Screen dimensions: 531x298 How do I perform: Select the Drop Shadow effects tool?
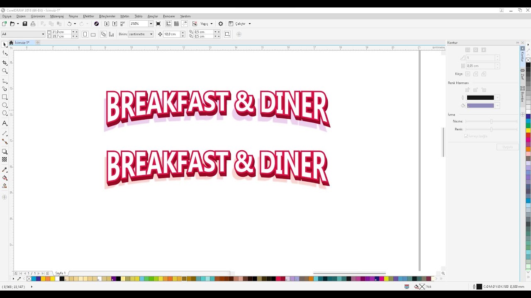pos(5,151)
